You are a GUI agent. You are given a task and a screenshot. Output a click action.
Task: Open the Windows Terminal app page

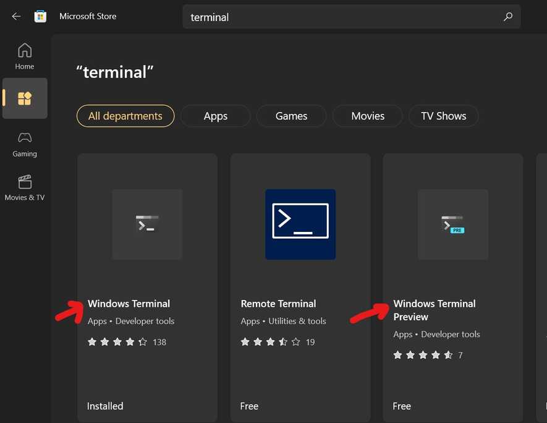pos(129,304)
